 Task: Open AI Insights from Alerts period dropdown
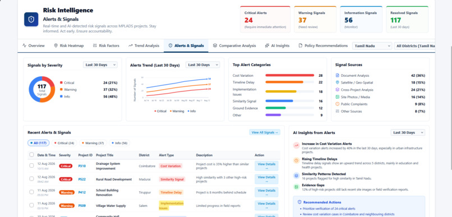point(408,132)
